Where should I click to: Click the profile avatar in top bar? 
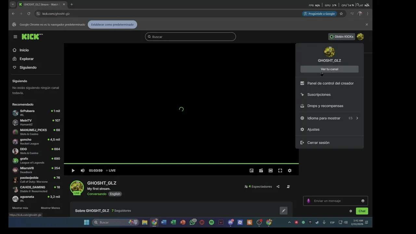coord(360,37)
